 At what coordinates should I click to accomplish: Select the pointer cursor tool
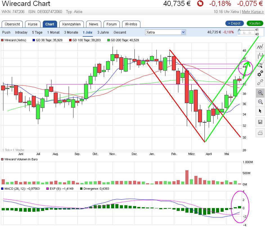(260, 111)
